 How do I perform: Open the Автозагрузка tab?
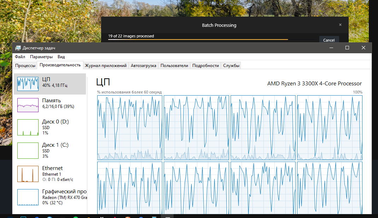tap(143, 66)
